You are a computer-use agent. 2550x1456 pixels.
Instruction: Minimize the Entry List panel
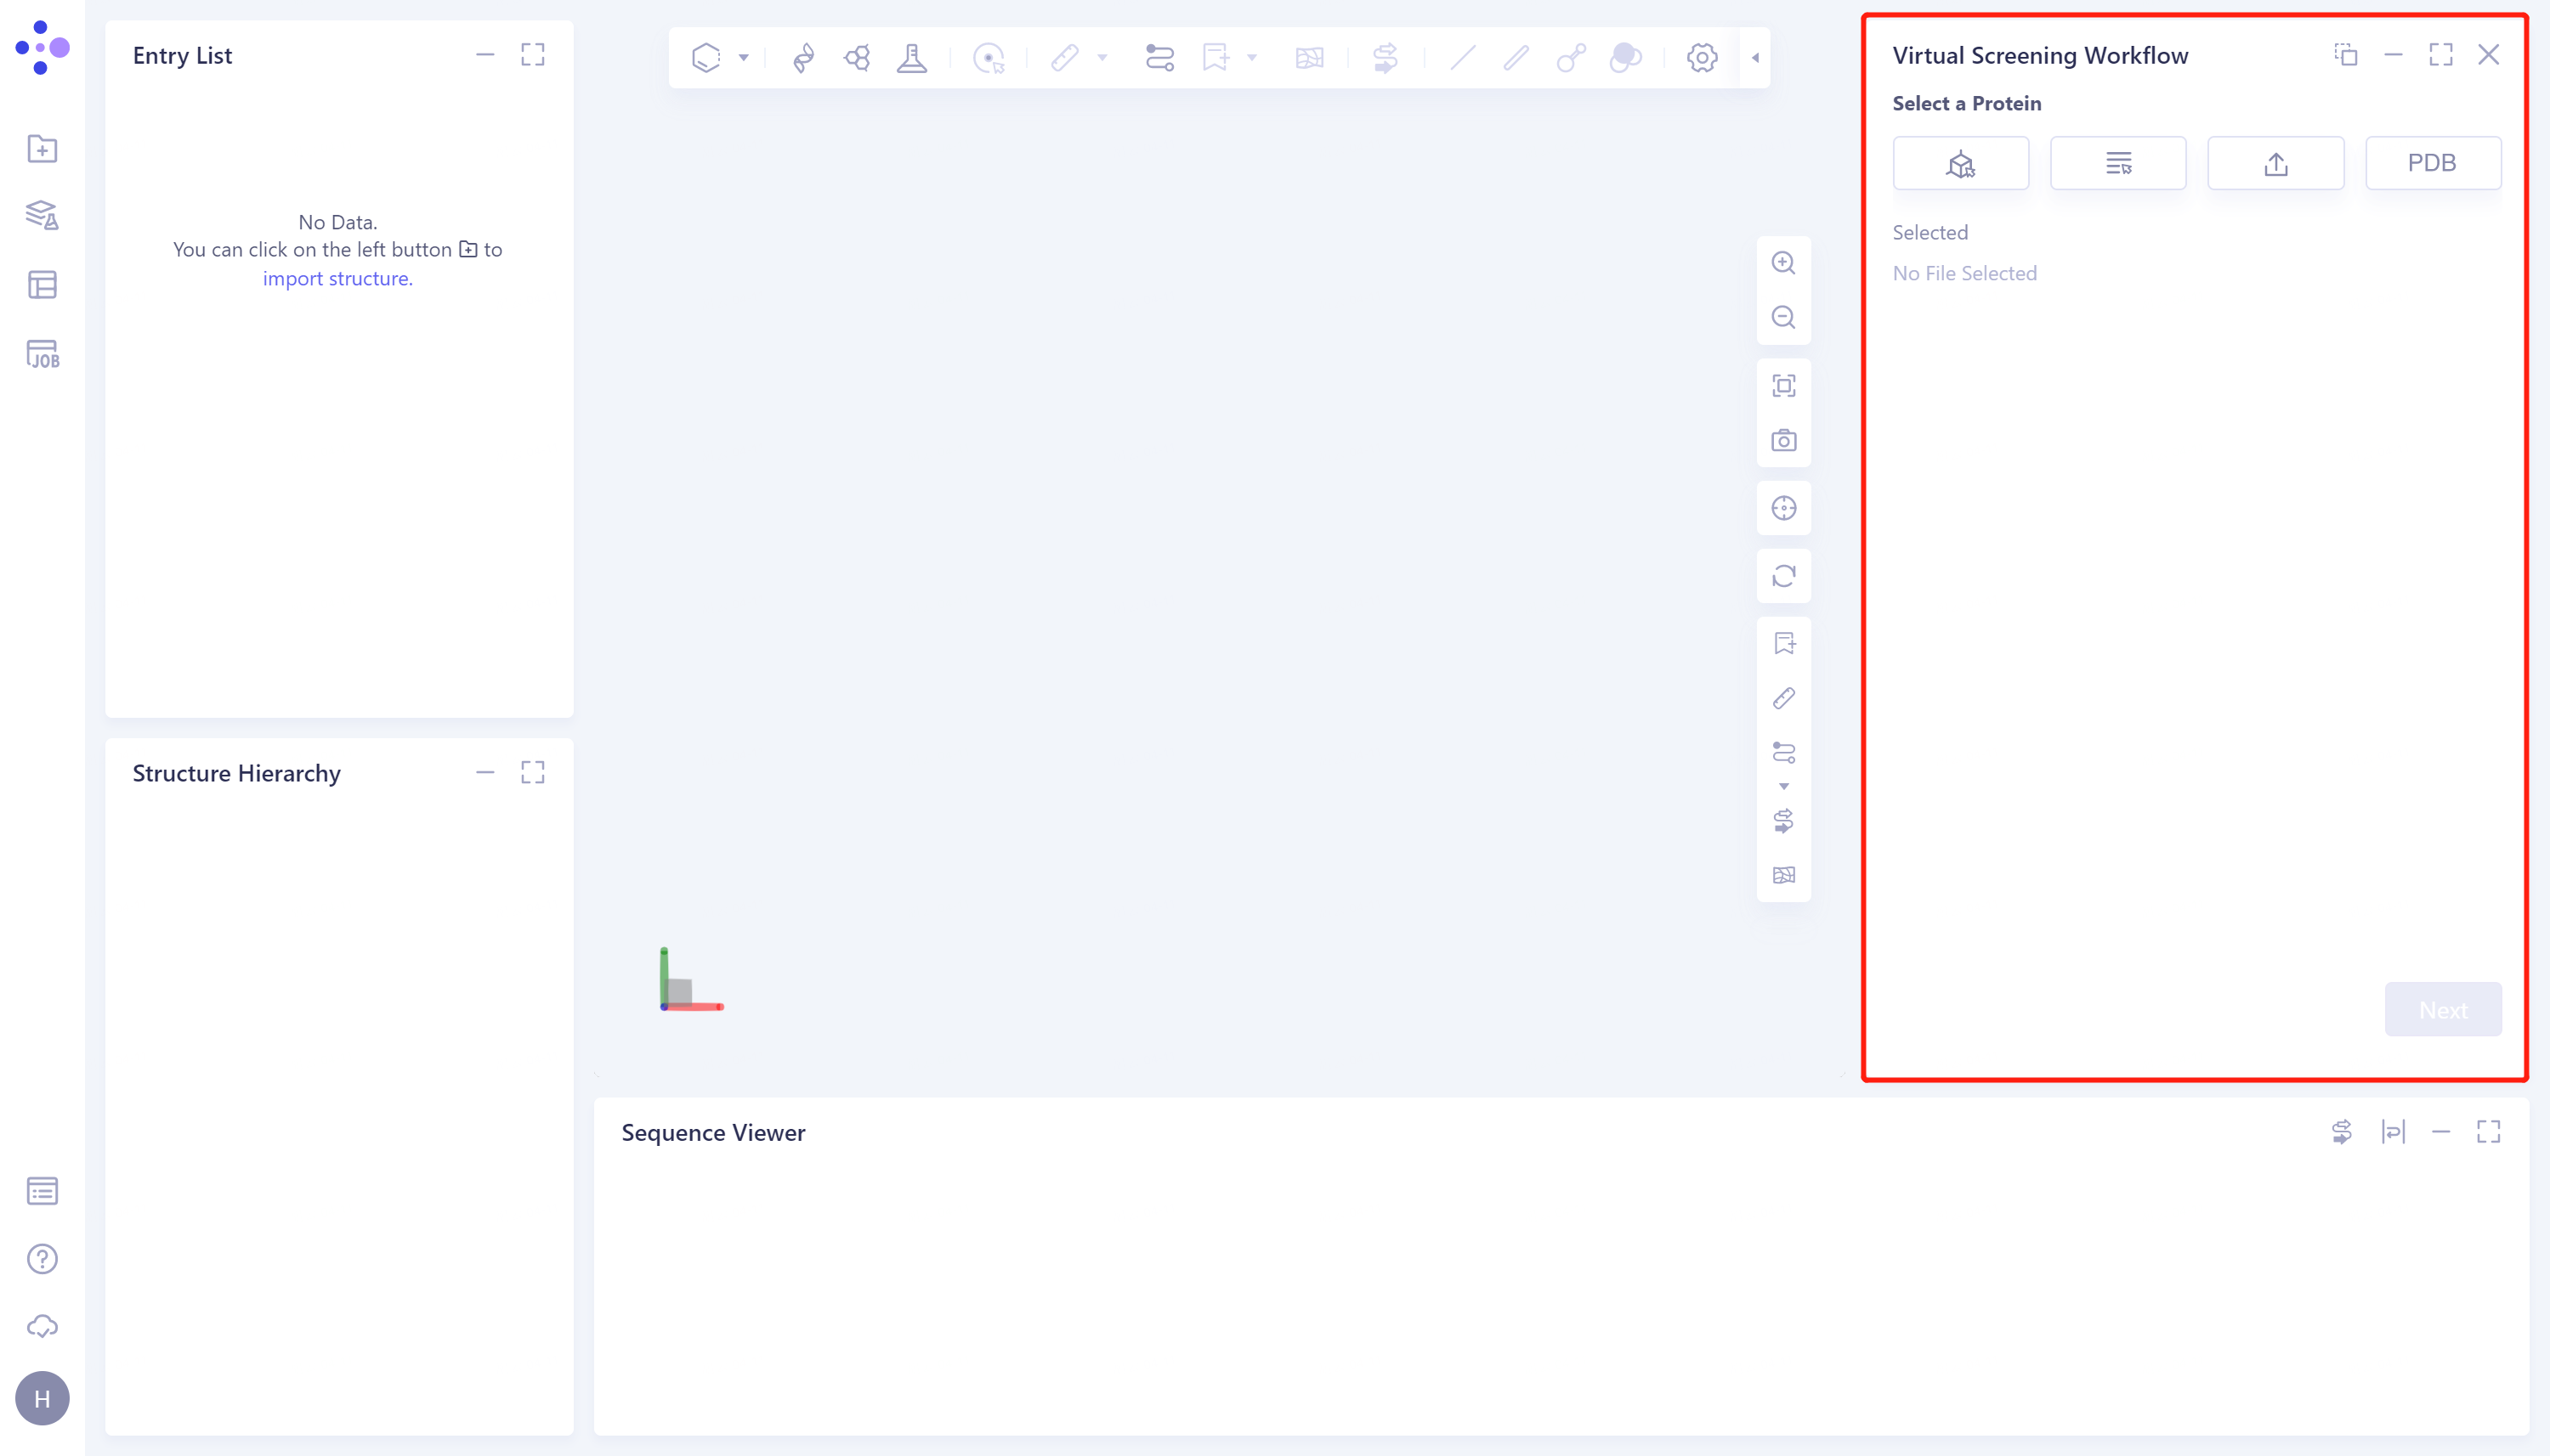point(486,55)
